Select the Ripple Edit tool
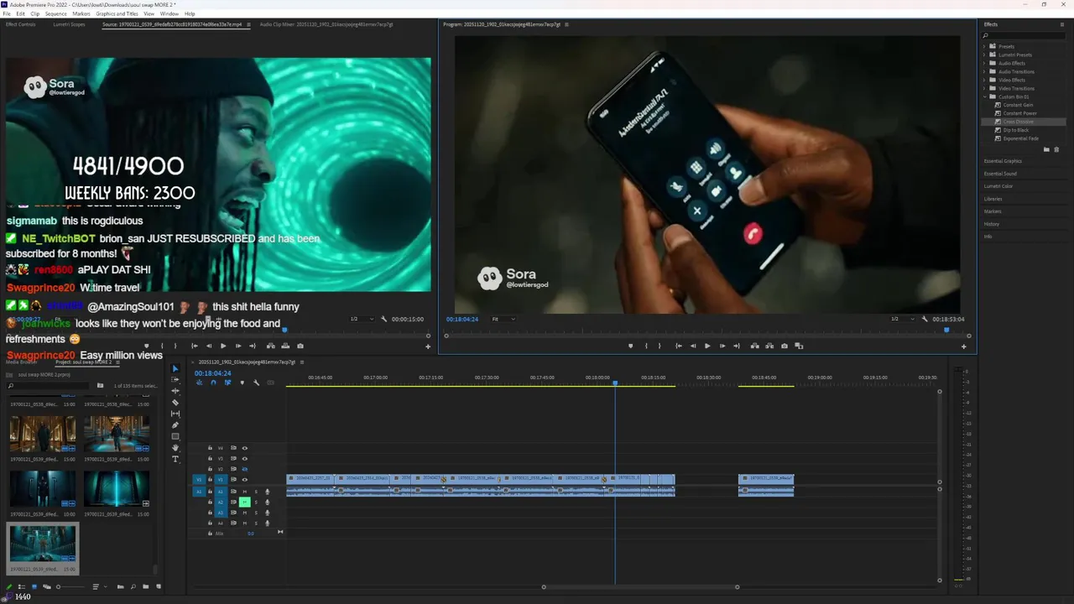 (x=175, y=391)
